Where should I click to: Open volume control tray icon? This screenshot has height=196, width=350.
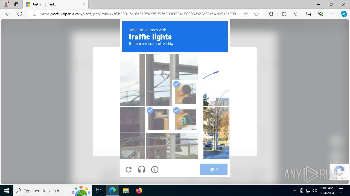(315, 191)
